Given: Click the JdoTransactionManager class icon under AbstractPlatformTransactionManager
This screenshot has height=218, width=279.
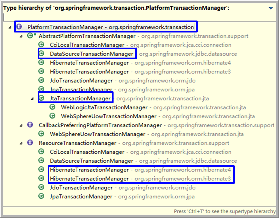Looking at the screenshot, I should [x=41, y=80].
